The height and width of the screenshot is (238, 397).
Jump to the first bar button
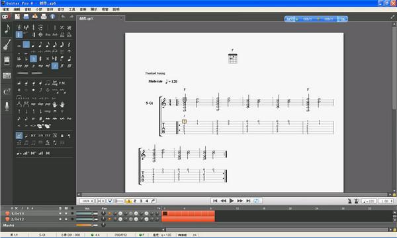tap(215, 200)
